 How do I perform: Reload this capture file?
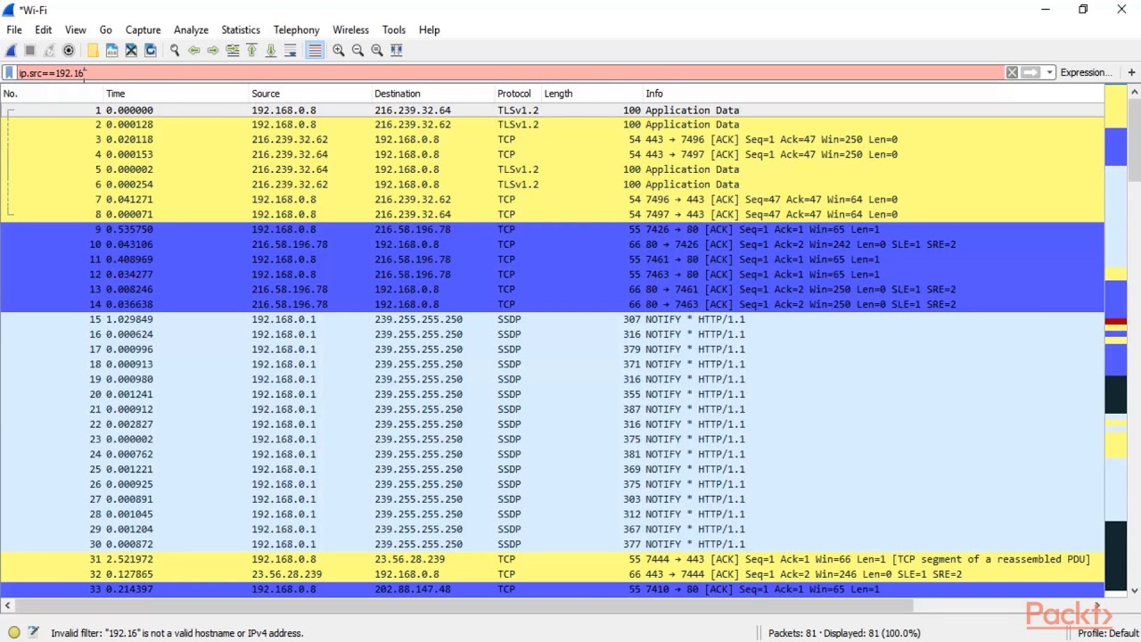pyautogui.click(x=151, y=51)
